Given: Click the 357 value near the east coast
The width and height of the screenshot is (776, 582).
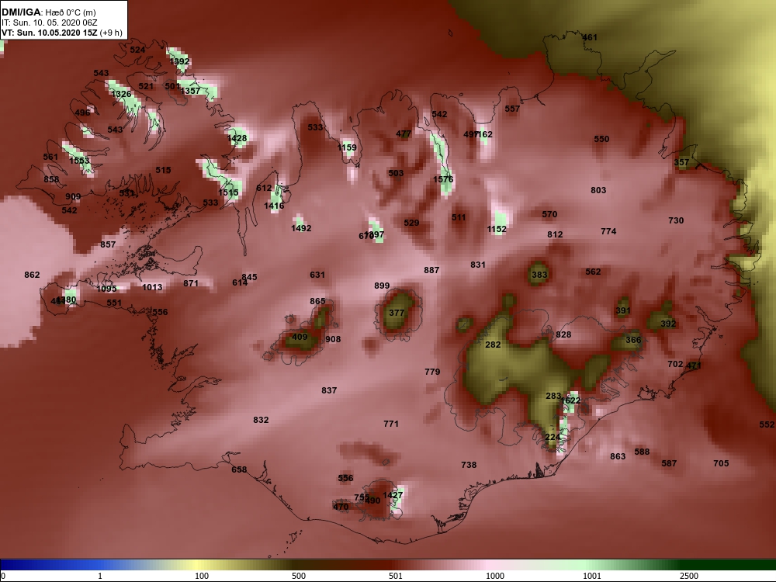Looking at the screenshot, I should [681, 162].
